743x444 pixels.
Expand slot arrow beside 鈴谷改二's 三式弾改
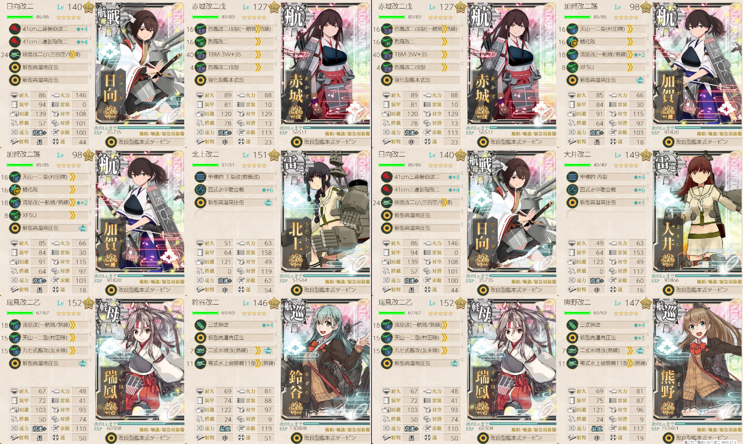tap(275, 322)
